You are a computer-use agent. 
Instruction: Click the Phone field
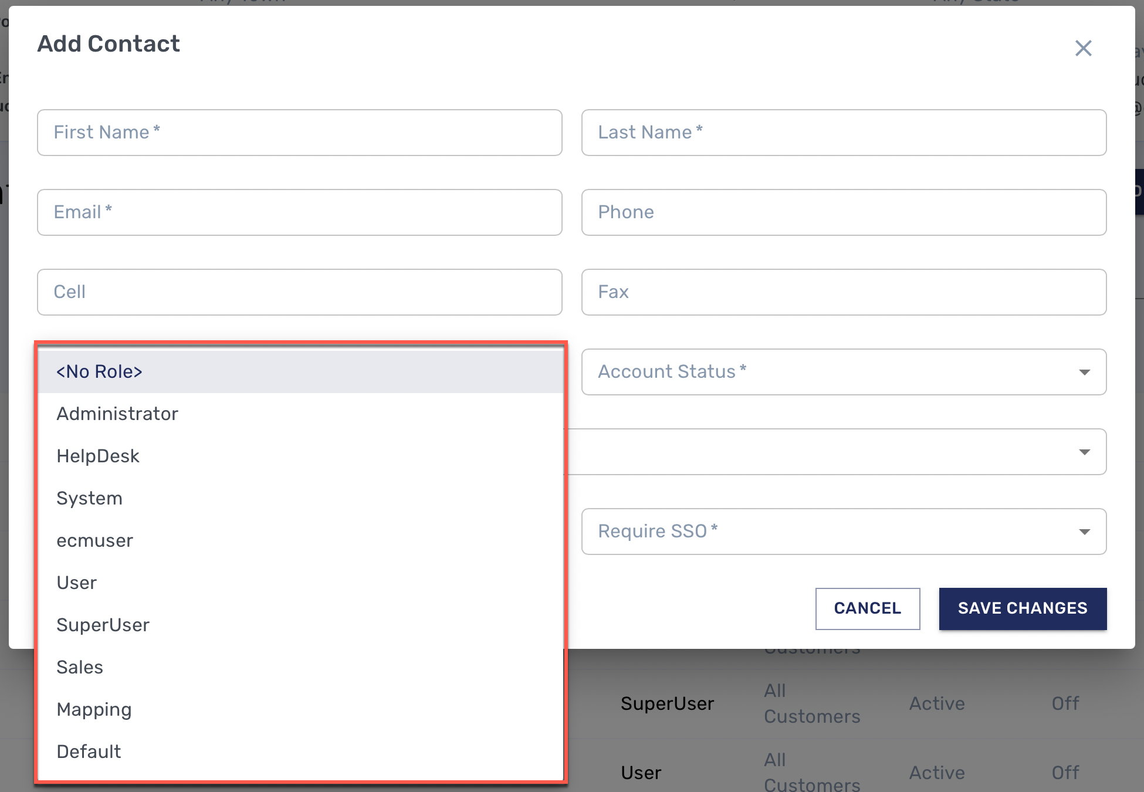pyautogui.click(x=844, y=212)
